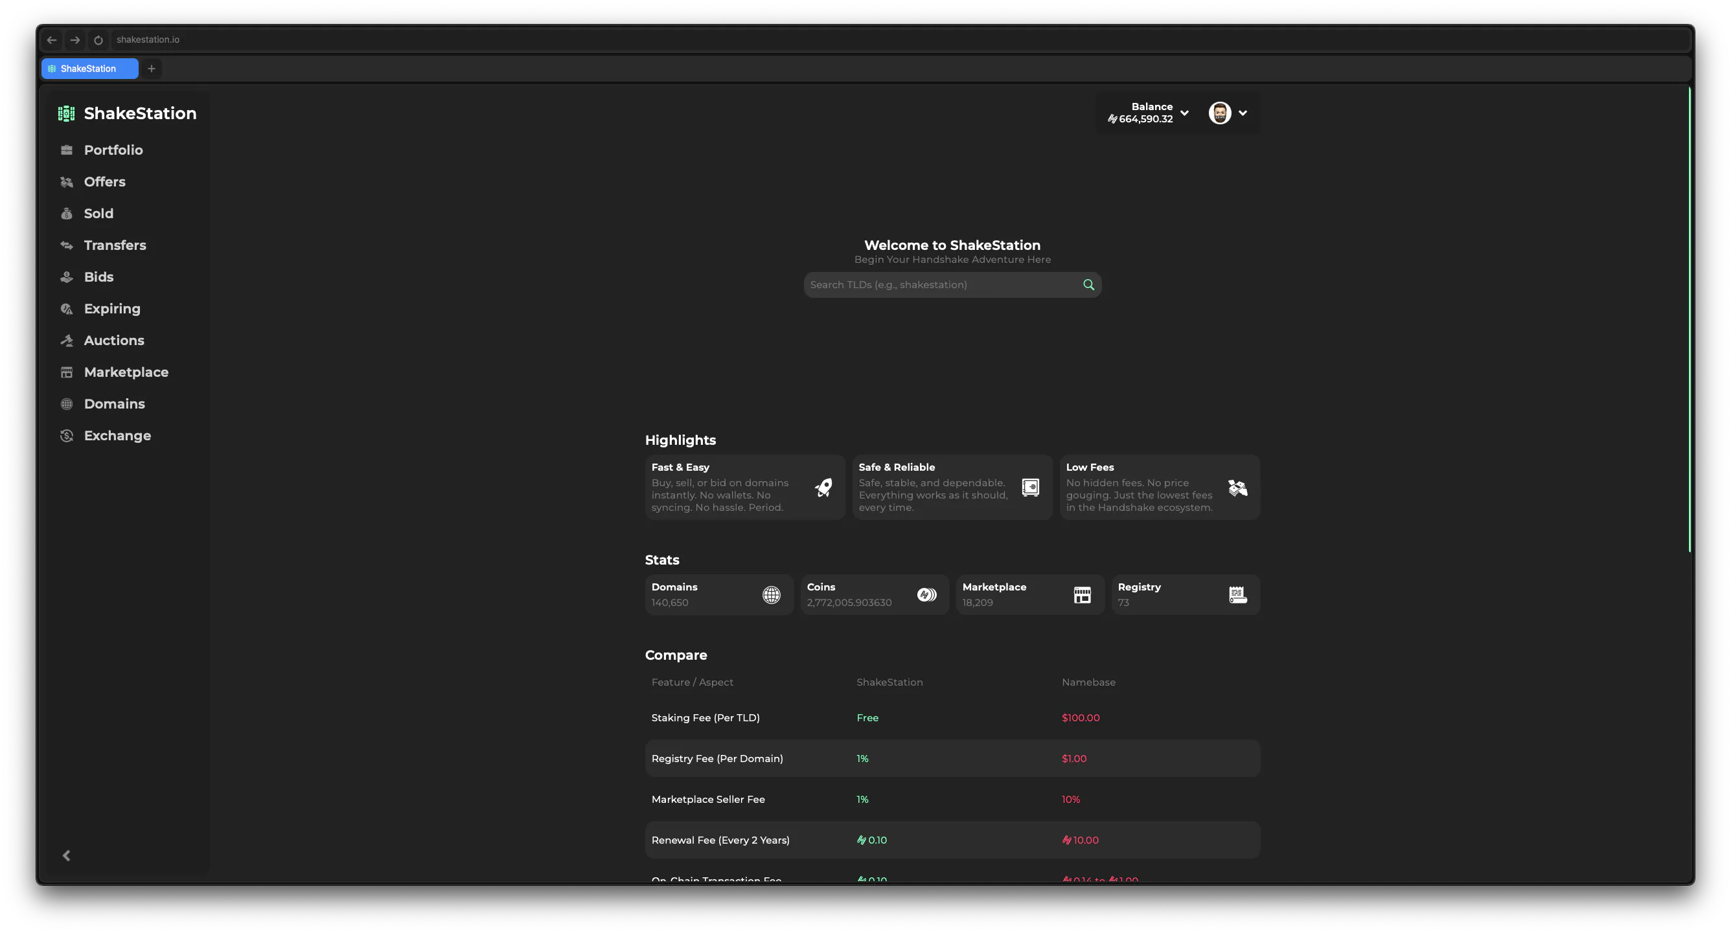Click the Namebase column header
The height and width of the screenshot is (933, 1731).
[x=1088, y=682]
